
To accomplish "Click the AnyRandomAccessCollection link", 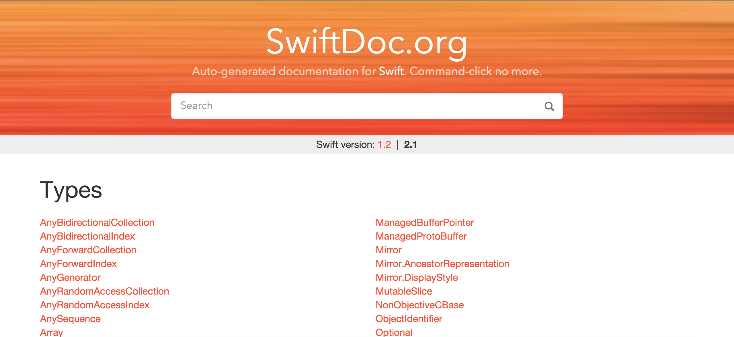I will [104, 291].
